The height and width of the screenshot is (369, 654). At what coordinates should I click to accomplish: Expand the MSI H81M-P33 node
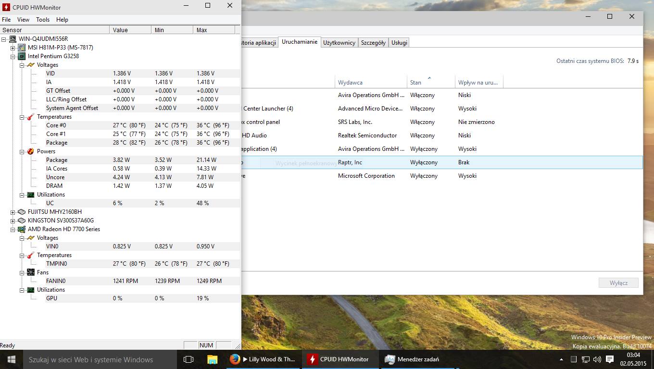13,48
